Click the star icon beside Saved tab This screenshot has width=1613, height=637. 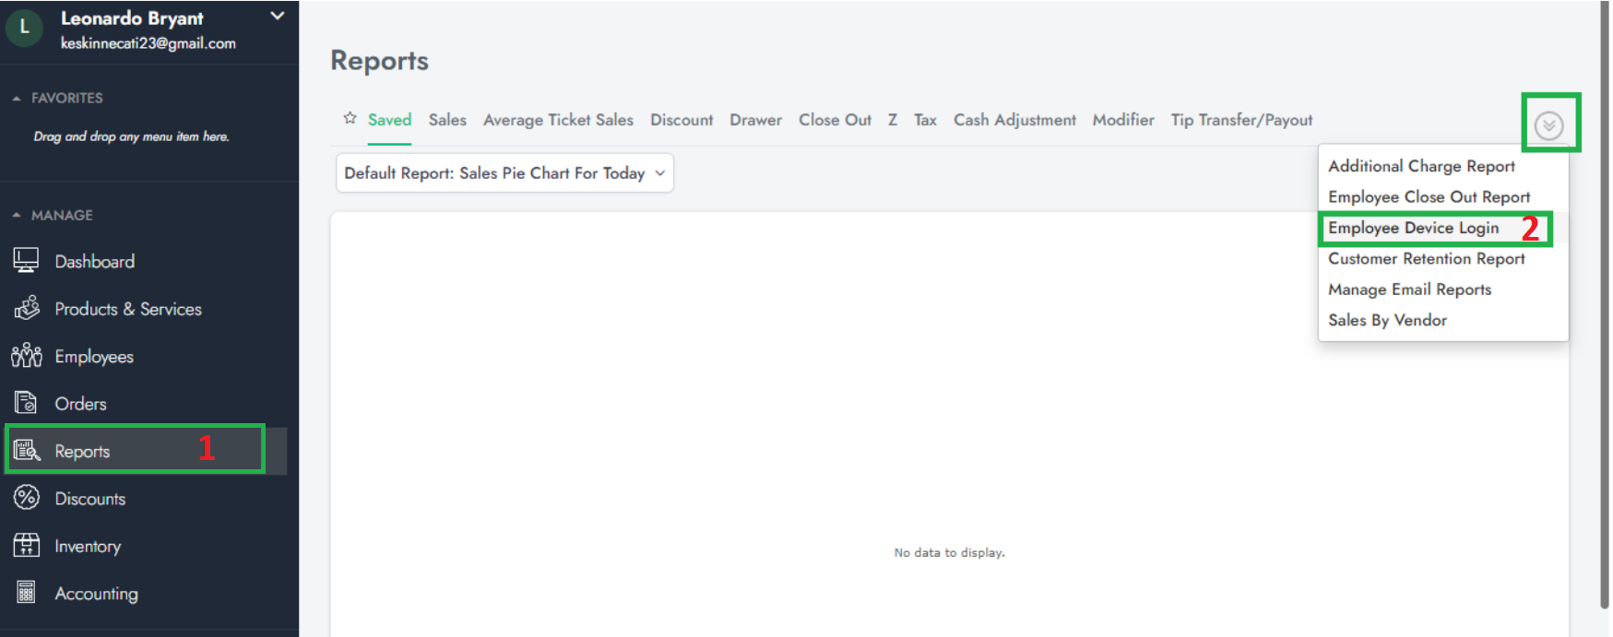click(x=350, y=119)
